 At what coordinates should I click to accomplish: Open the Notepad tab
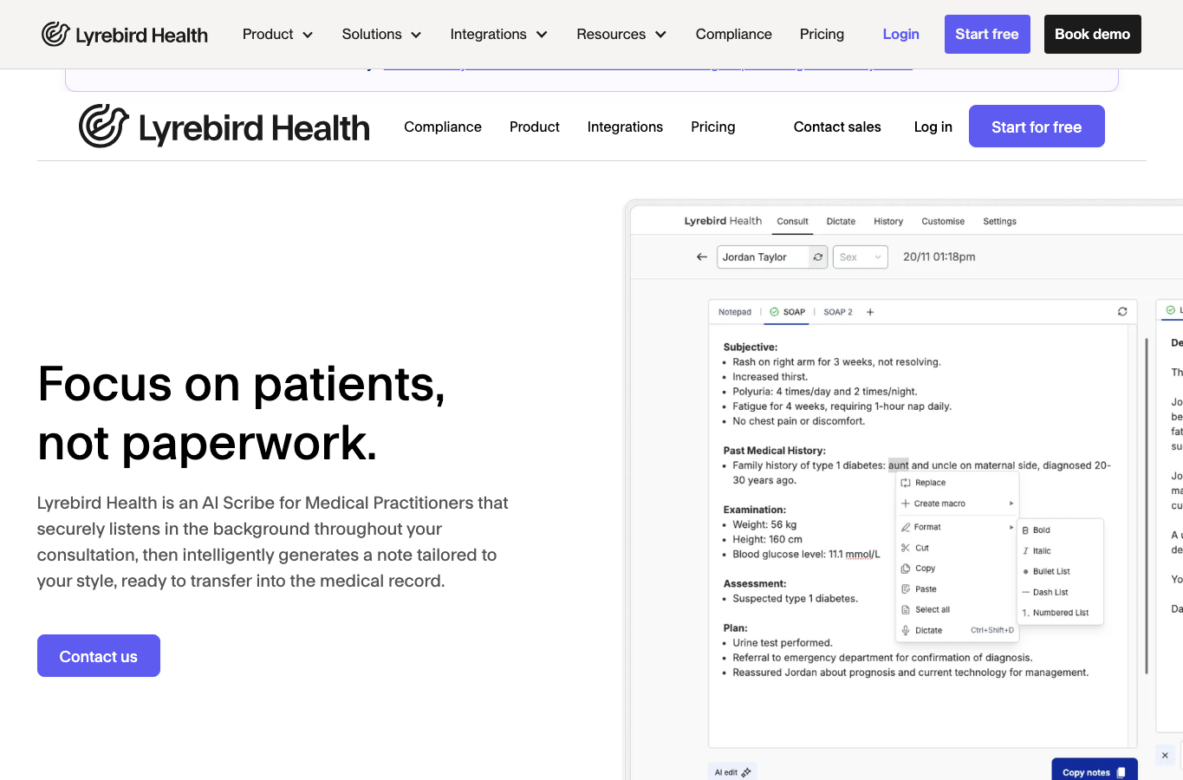click(x=735, y=312)
